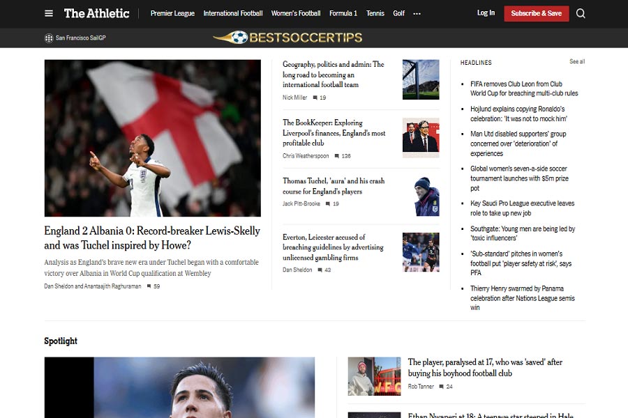Open comments icon with 42 on Dan Sheldon article
This screenshot has width=628, height=418.
pos(320,270)
